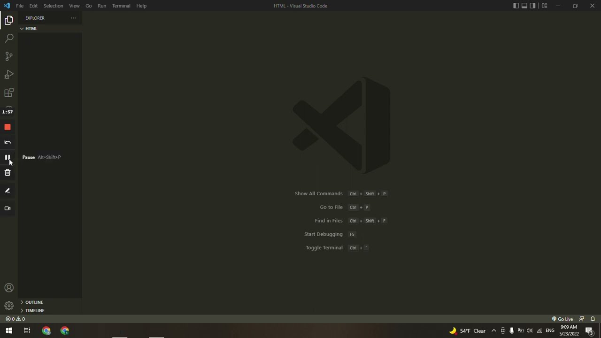Open Task View on the taskbar
This screenshot has width=601, height=338.
tap(27, 331)
